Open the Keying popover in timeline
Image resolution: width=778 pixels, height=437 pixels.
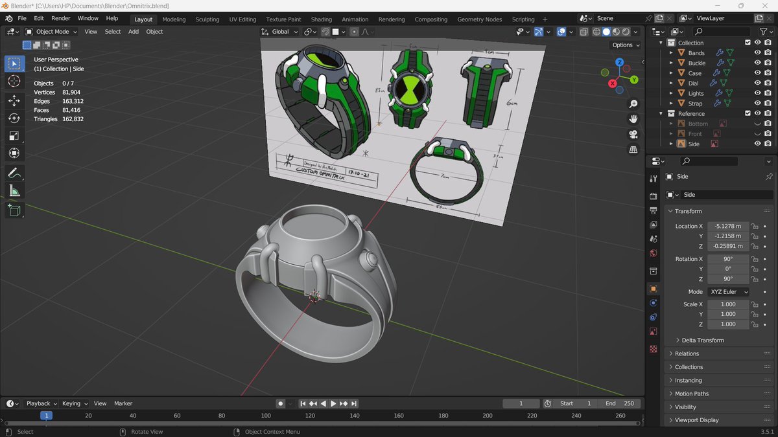74,403
